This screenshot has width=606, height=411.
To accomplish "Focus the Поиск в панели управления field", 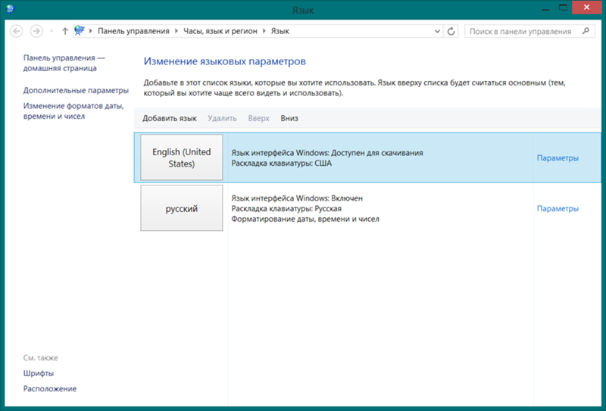I will 529,31.
